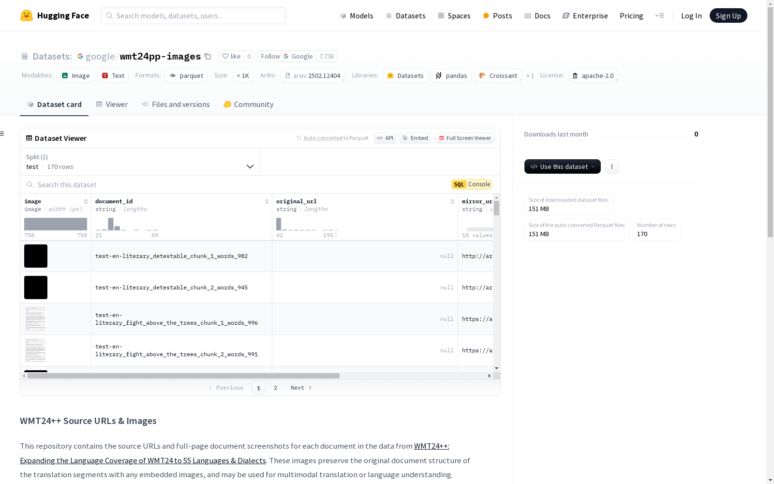Open the google organization link
The width and height of the screenshot is (774, 484).
coord(100,56)
